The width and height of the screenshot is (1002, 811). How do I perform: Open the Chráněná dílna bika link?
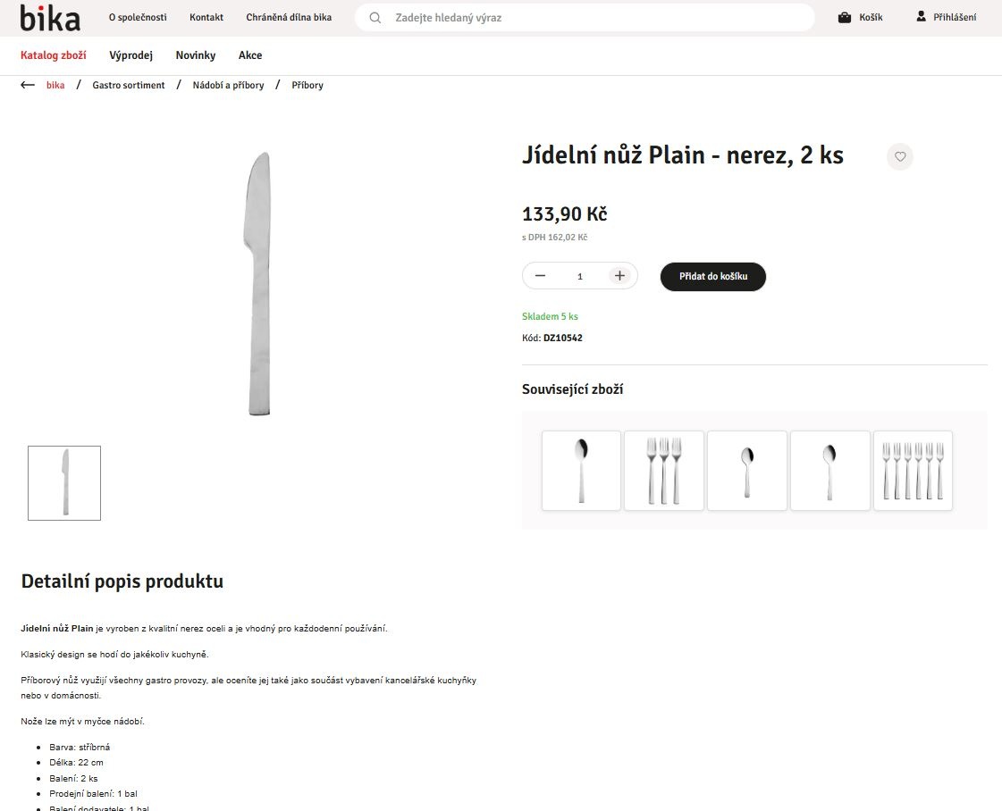pyautogui.click(x=289, y=17)
